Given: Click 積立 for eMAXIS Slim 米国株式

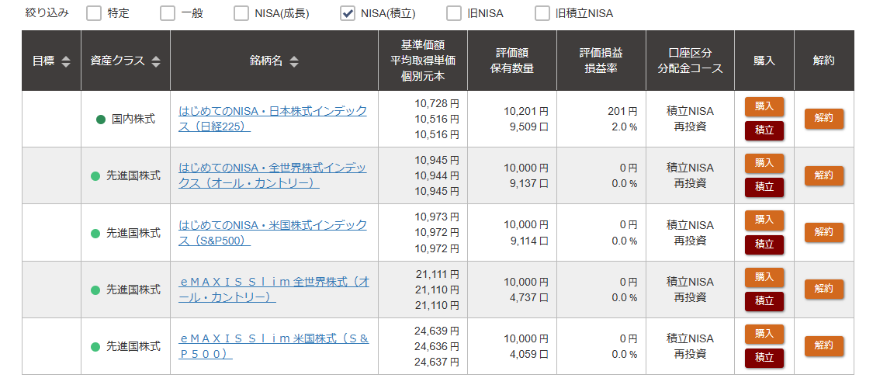Looking at the screenshot, I should point(764,359).
